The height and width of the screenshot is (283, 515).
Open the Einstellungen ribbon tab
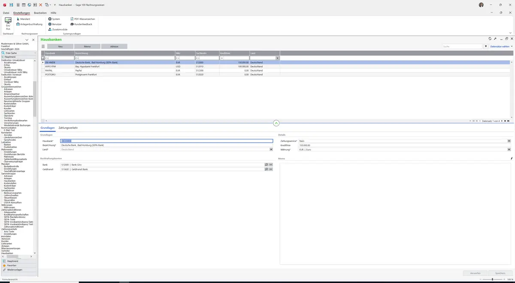[21, 13]
